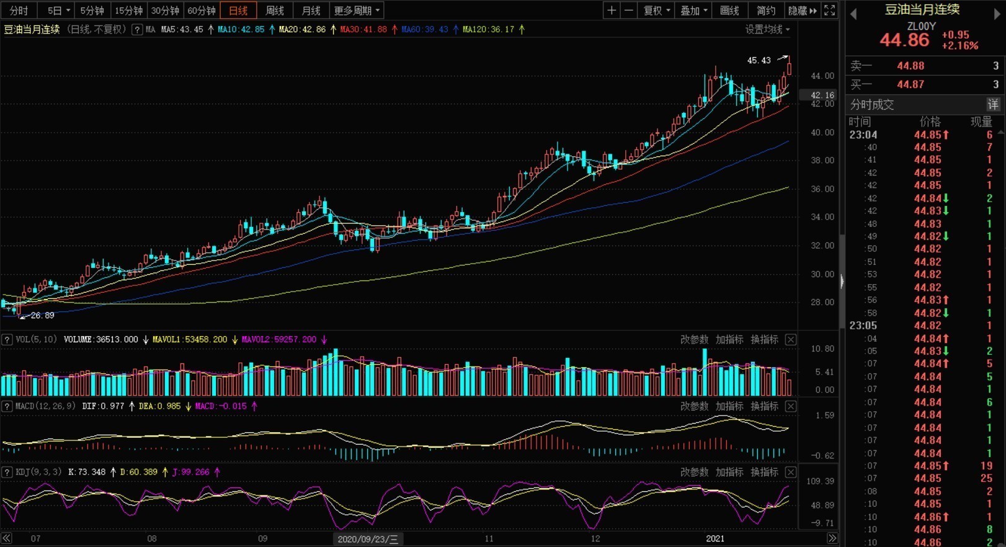The image size is (1006, 547).
Task: Close the KDJ indicator panel
Action: coord(791,472)
